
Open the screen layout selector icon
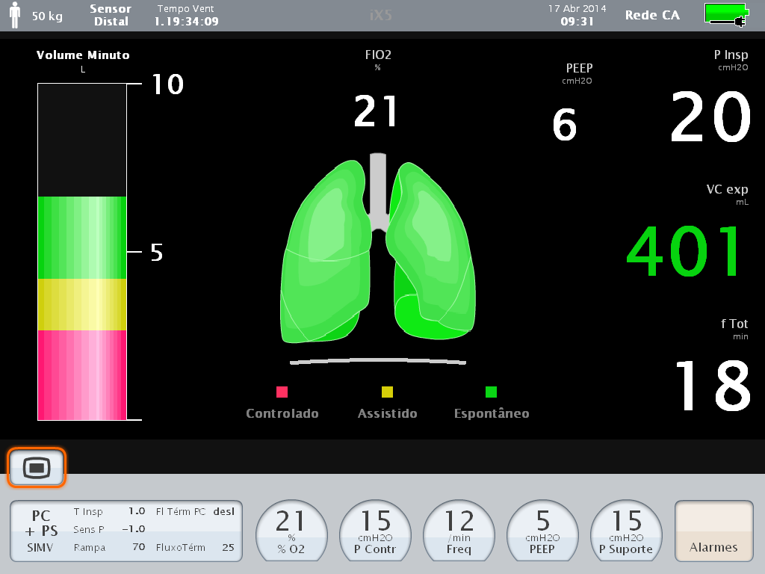pos(36,466)
